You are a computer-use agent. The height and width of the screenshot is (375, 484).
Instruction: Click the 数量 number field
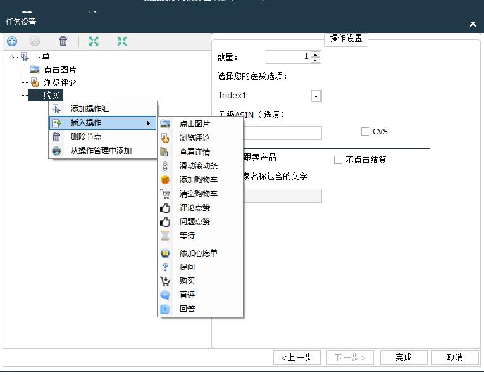[289, 57]
